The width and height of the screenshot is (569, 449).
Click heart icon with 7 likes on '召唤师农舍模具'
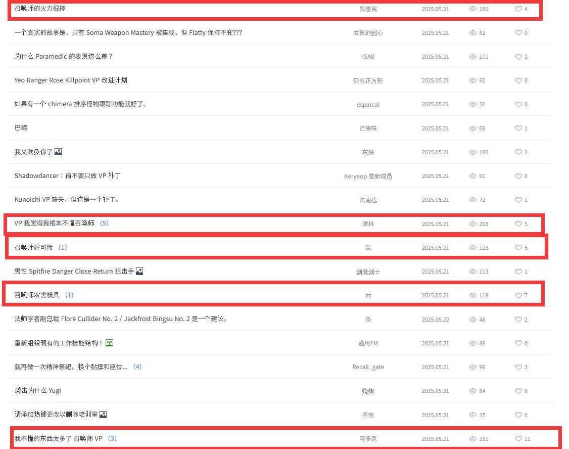click(518, 295)
